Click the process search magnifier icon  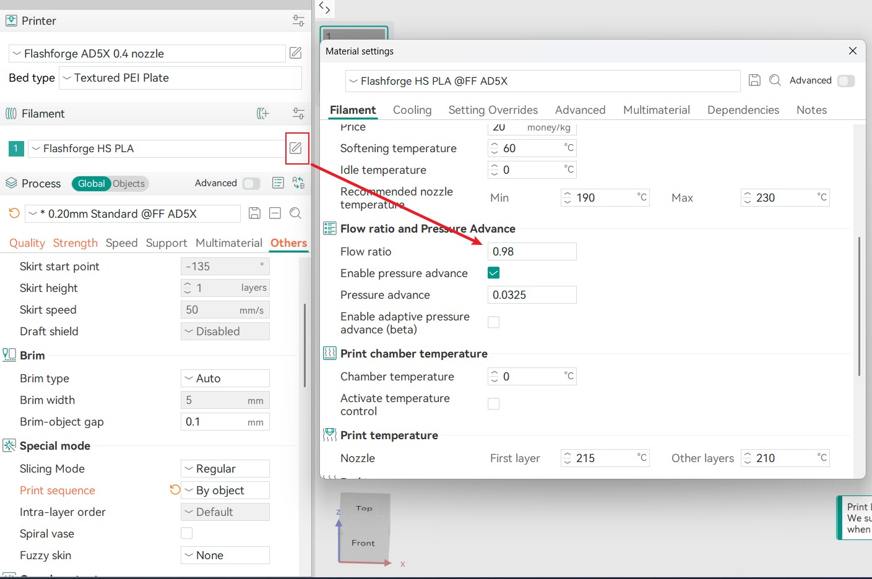point(296,213)
